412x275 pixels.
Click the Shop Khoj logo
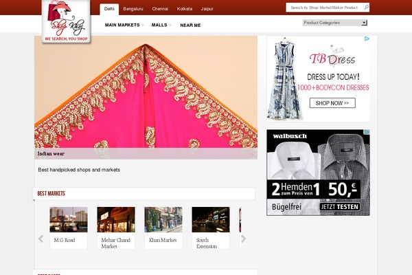67,22
